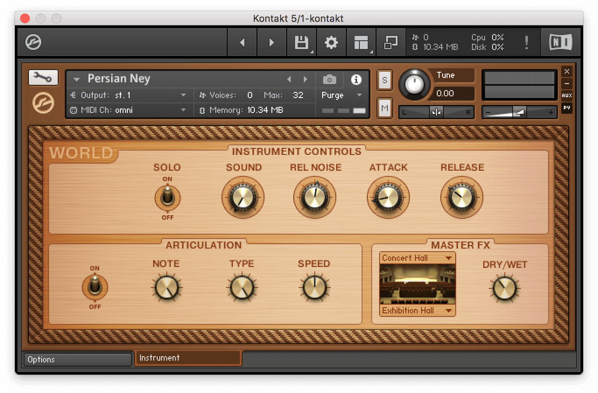Show instrument info with the i icon
Screen dimensions: 598x393
point(356,79)
